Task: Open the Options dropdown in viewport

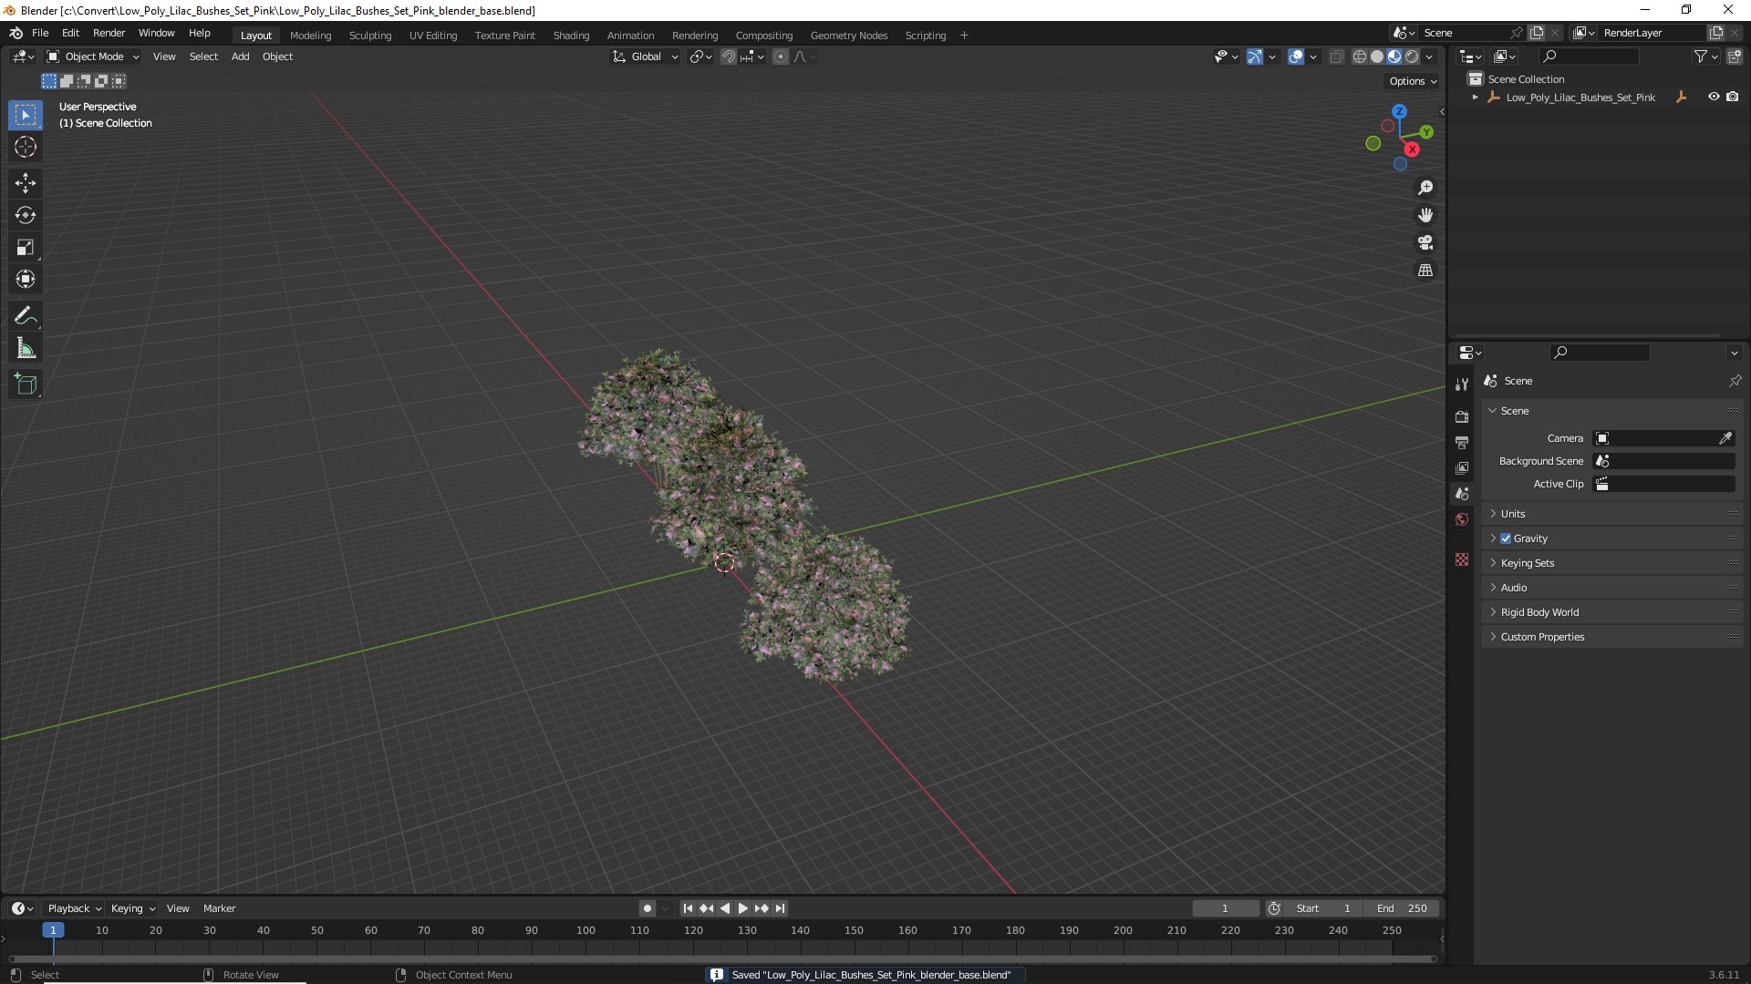Action: (x=1413, y=81)
